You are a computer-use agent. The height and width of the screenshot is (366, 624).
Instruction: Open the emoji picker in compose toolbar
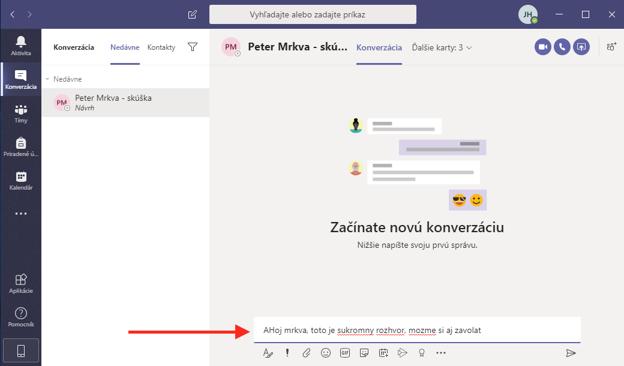(x=326, y=353)
